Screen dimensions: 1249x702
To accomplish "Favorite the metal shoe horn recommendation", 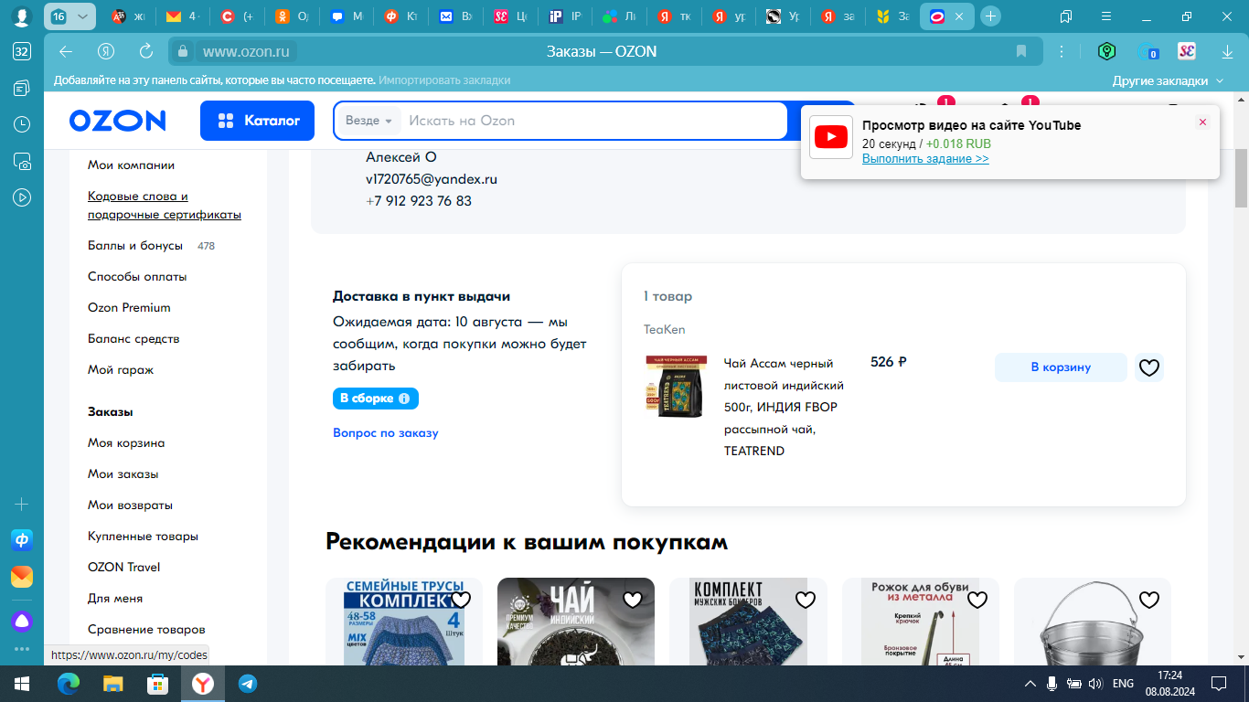I will tap(977, 600).
